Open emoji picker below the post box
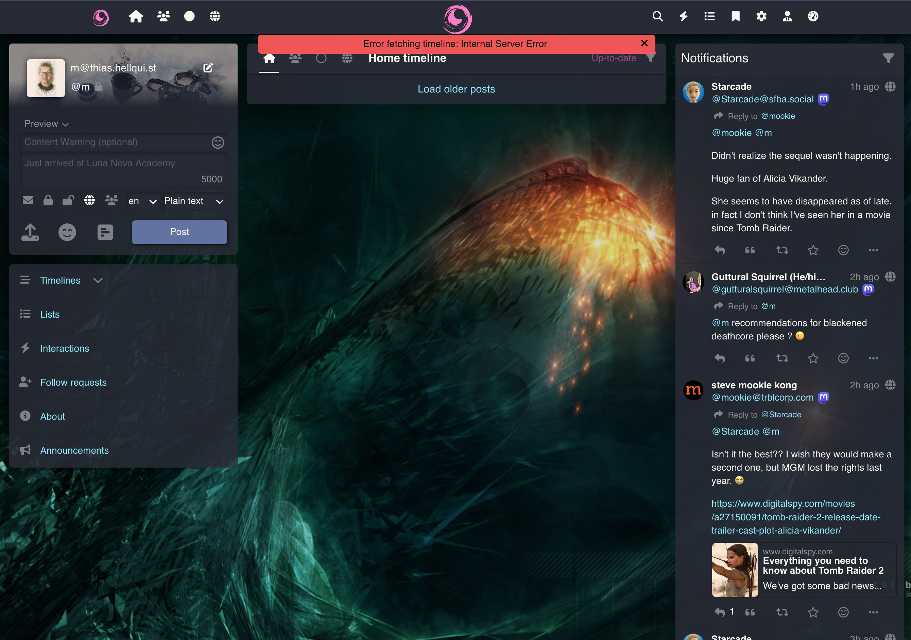 (x=67, y=232)
